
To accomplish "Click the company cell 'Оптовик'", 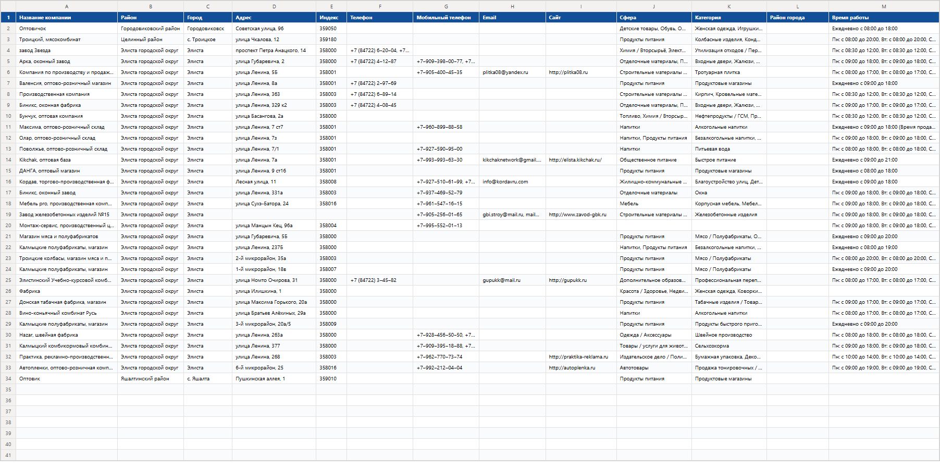I will (x=67, y=379).
